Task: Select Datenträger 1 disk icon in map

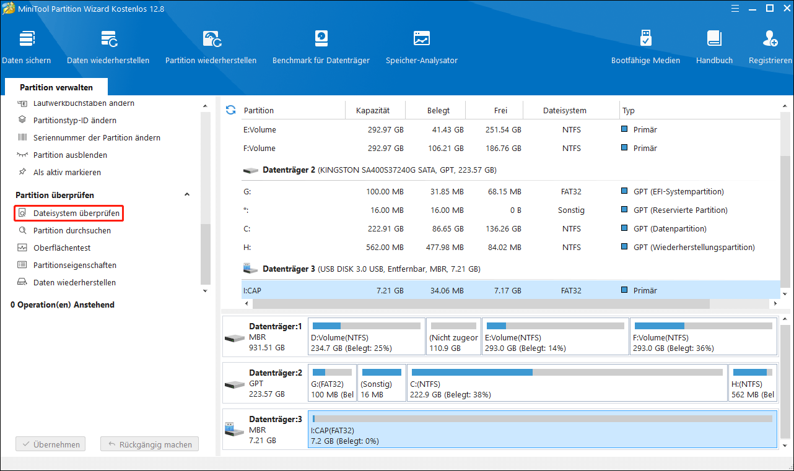Action: tap(235, 338)
